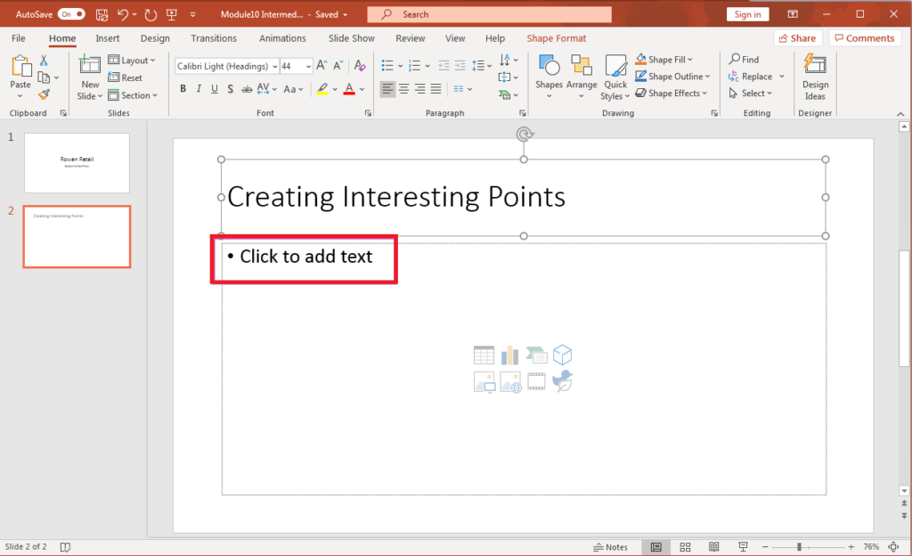Switch to Reading View icon

(713, 547)
